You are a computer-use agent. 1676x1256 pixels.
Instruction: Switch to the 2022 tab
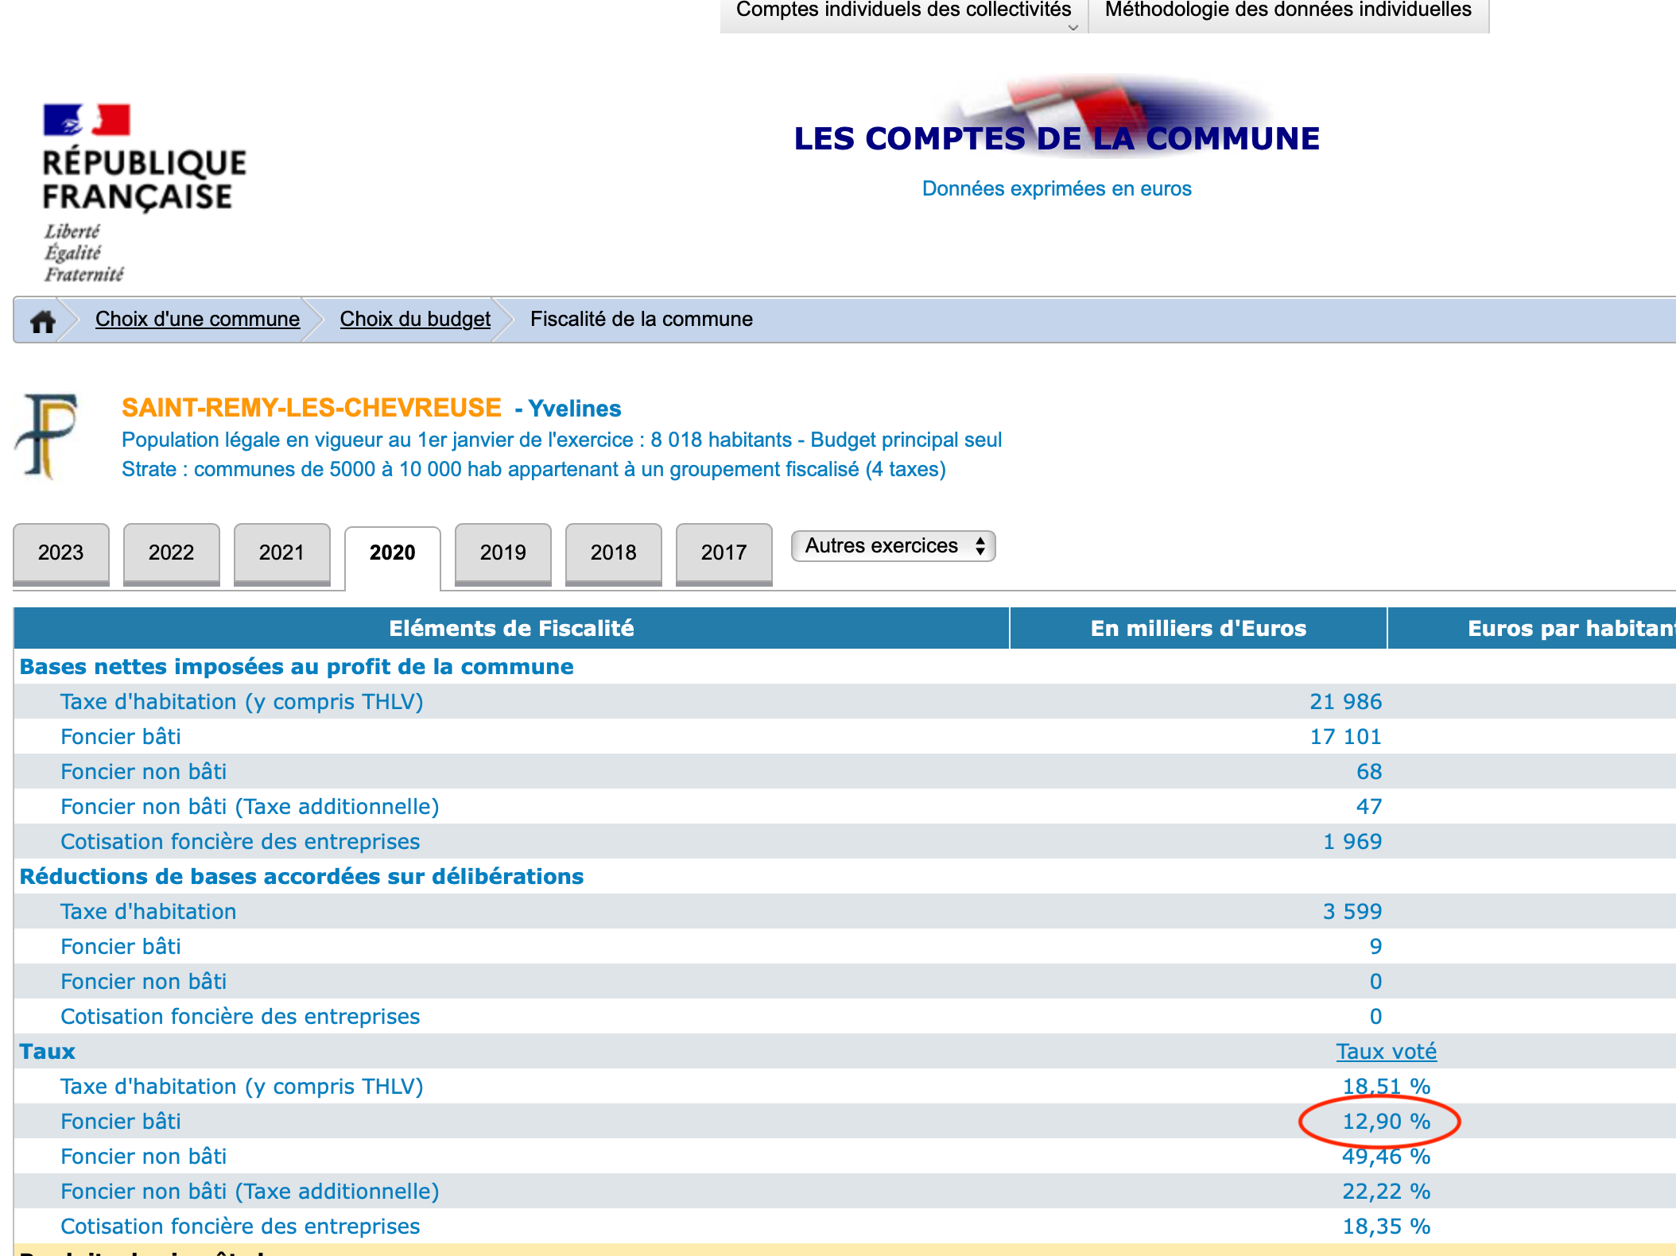pyautogui.click(x=171, y=552)
